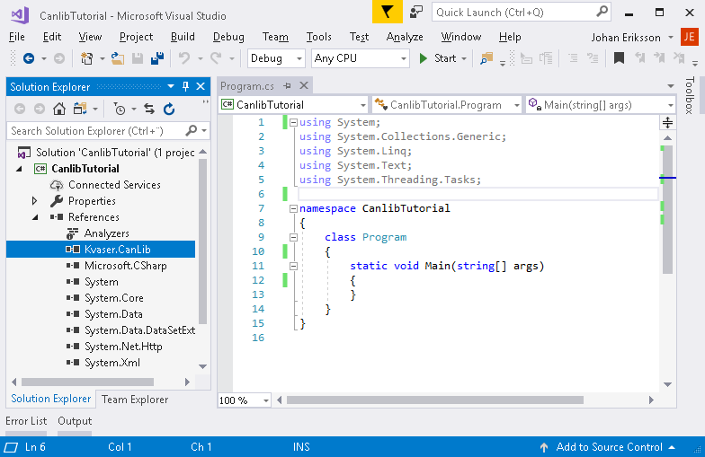Click Solution Explorer vertical scrollbar thumb
Screen dimensions: 705x457
click(x=203, y=241)
